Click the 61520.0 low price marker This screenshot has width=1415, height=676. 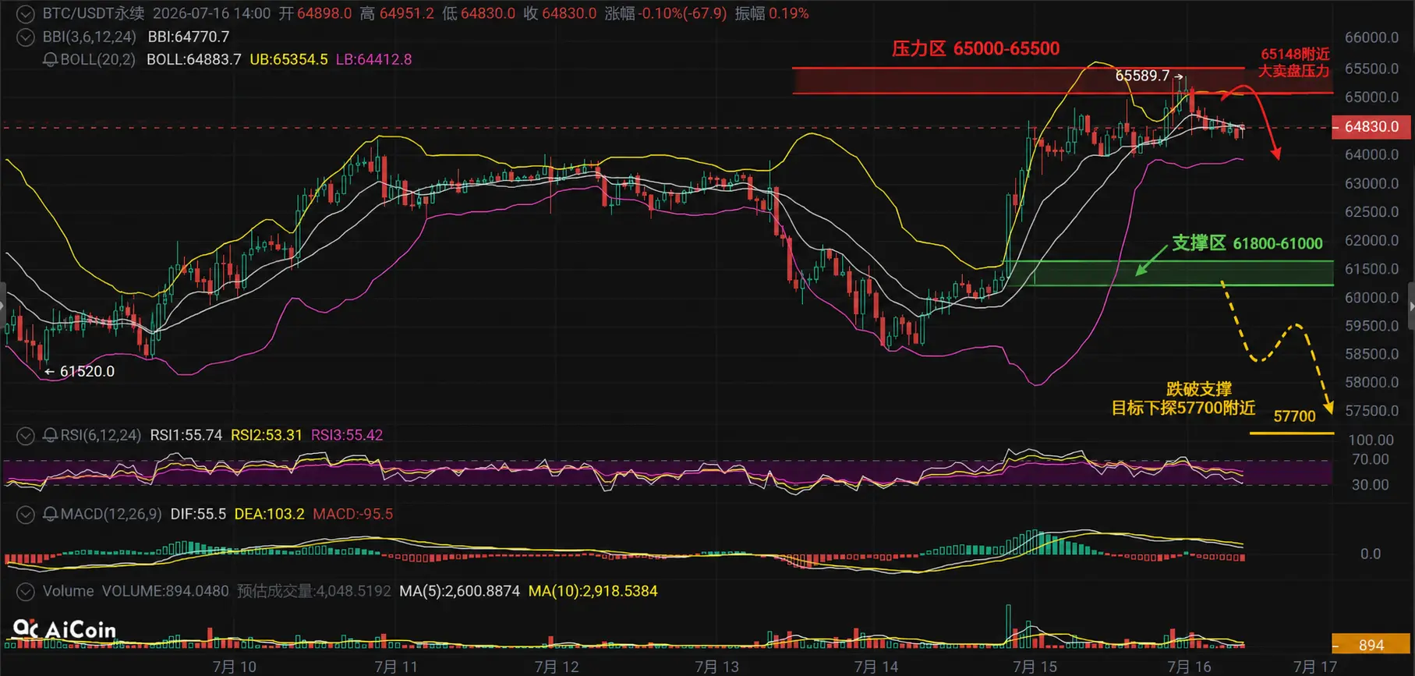(87, 371)
